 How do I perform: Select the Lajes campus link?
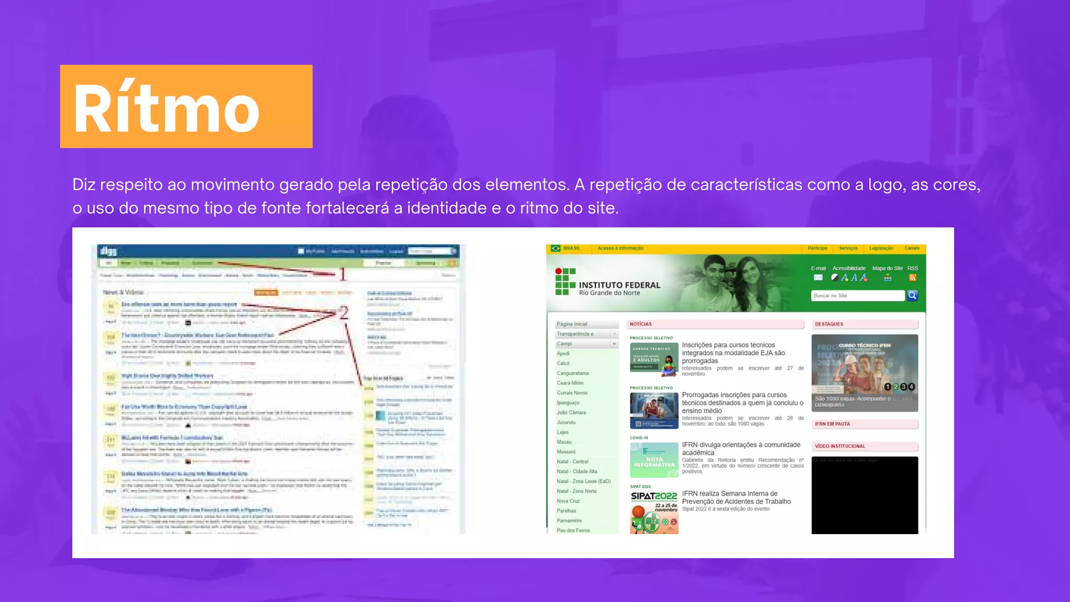coord(563,432)
